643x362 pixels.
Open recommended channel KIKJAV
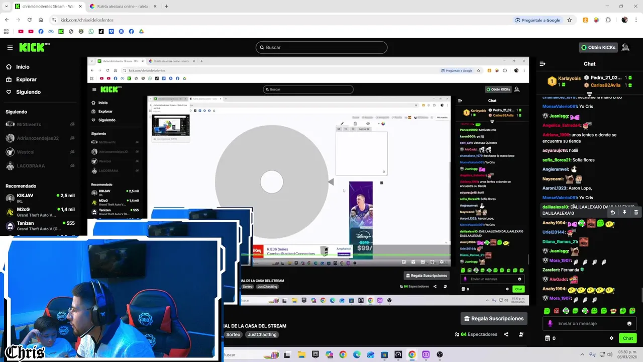(40, 198)
